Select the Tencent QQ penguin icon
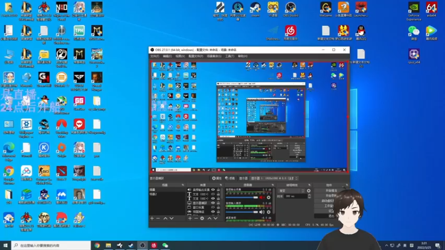The height and width of the screenshot is (250, 445). coord(360,33)
